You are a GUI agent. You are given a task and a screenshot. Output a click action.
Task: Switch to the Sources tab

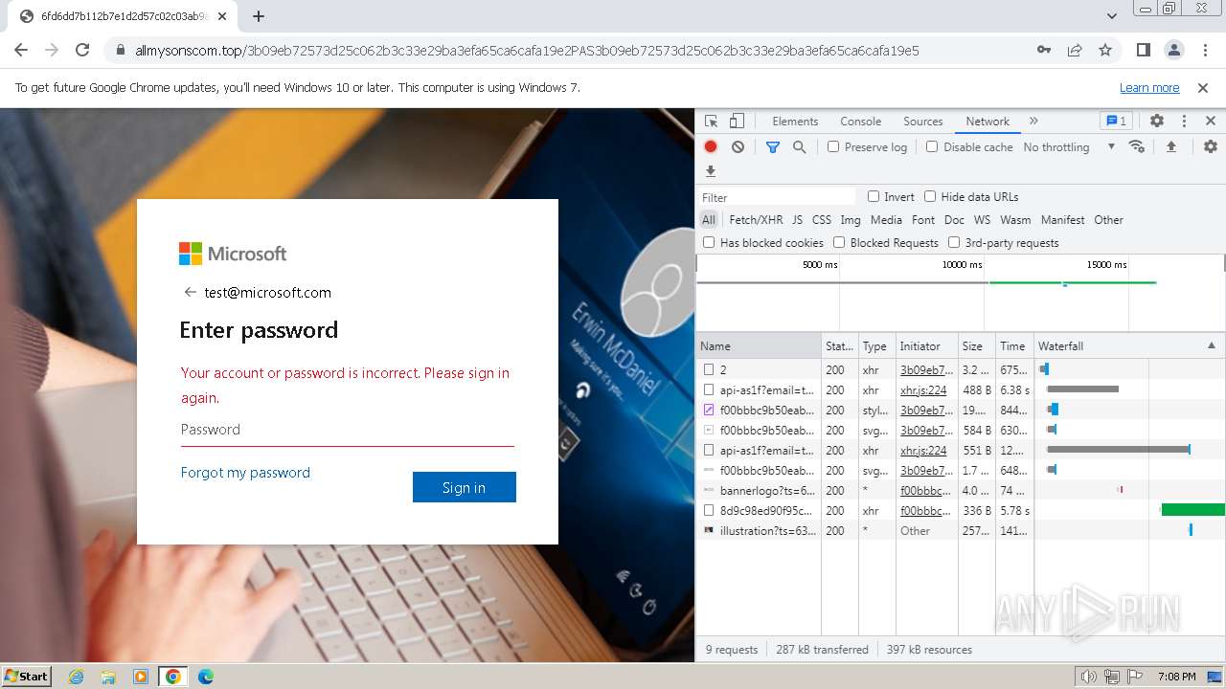click(x=922, y=122)
